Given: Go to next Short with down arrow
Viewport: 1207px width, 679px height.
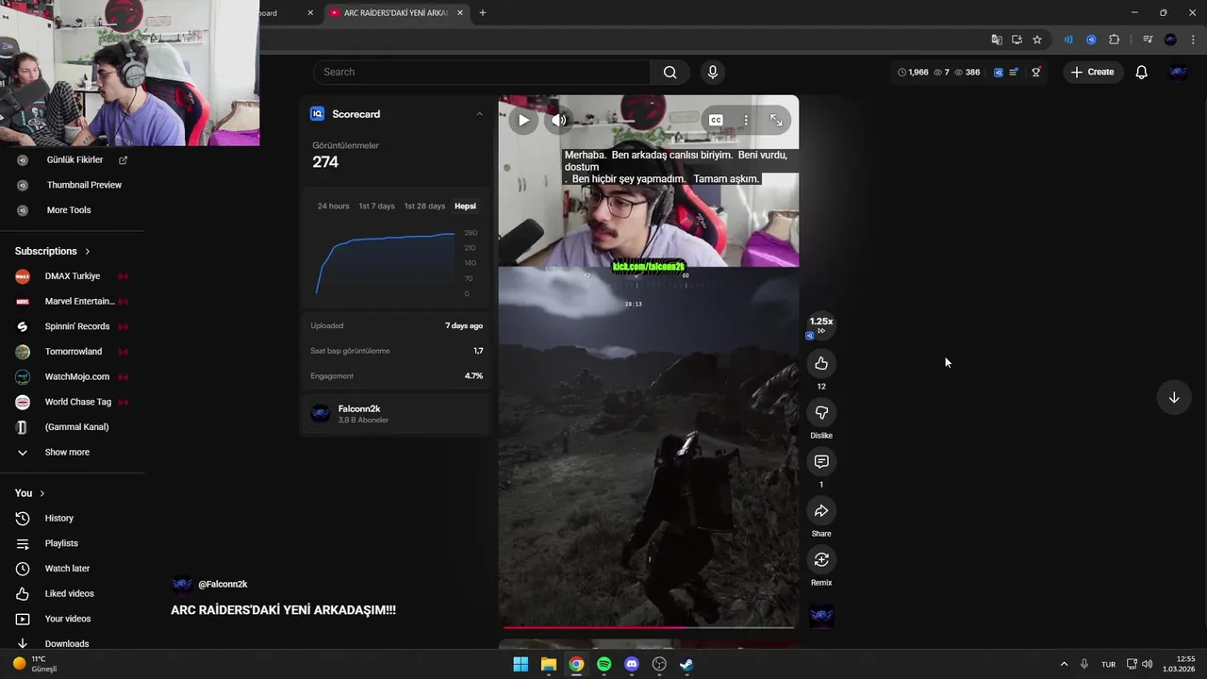Looking at the screenshot, I should tap(1174, 397).
